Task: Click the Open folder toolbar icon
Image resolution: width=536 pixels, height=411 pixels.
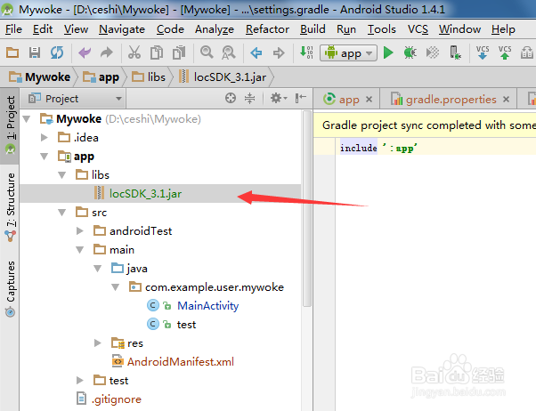Action: pos(12,53)
